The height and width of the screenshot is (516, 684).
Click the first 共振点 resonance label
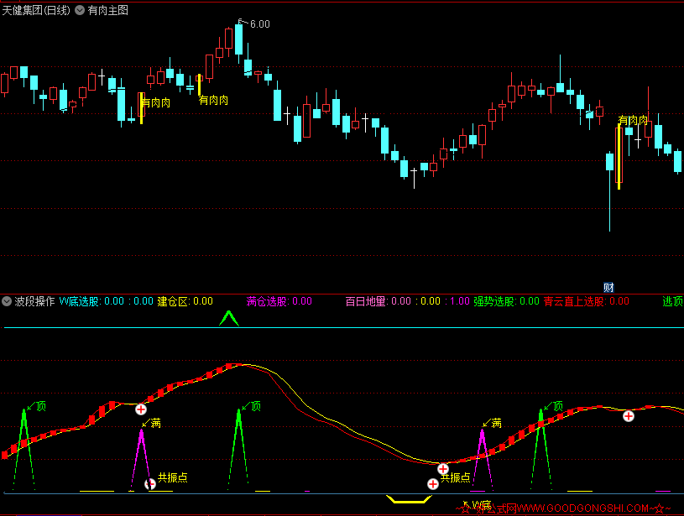coord(173,477)
